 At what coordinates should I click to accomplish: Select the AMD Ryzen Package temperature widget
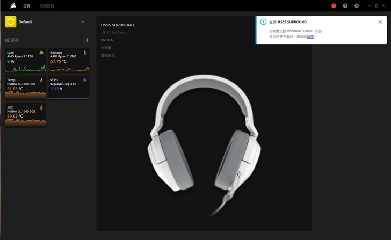(69, 60)
